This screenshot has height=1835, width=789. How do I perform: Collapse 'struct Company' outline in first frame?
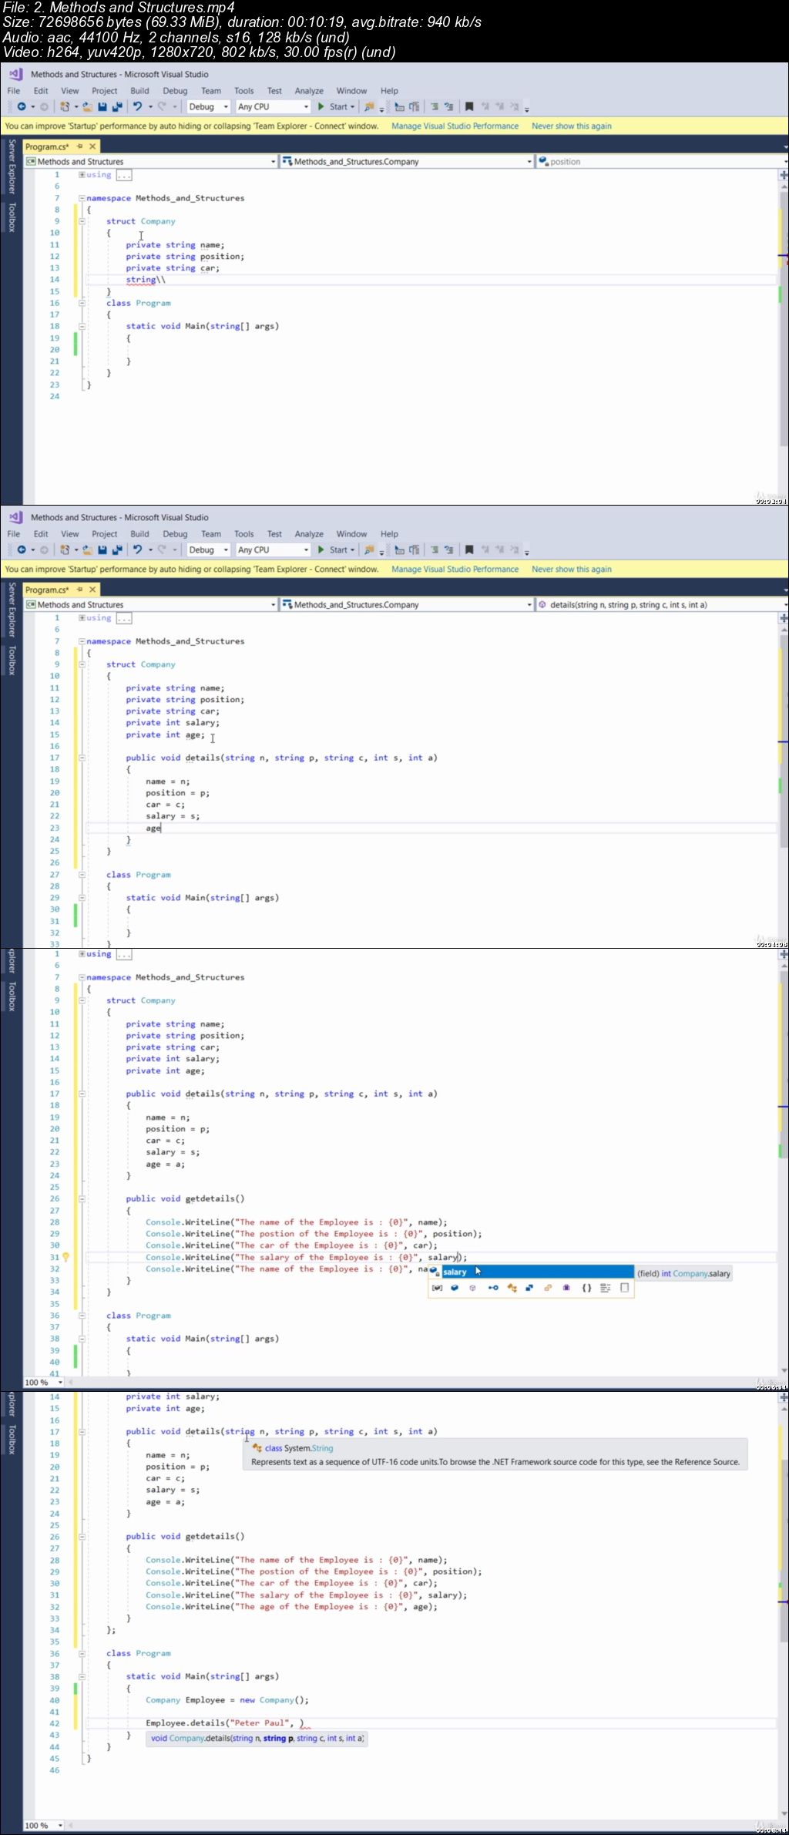point(82,221)
